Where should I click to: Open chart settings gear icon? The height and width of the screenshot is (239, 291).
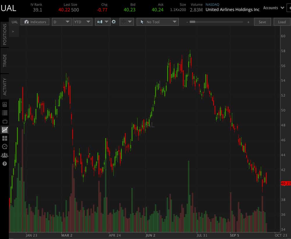click(114, 22)
